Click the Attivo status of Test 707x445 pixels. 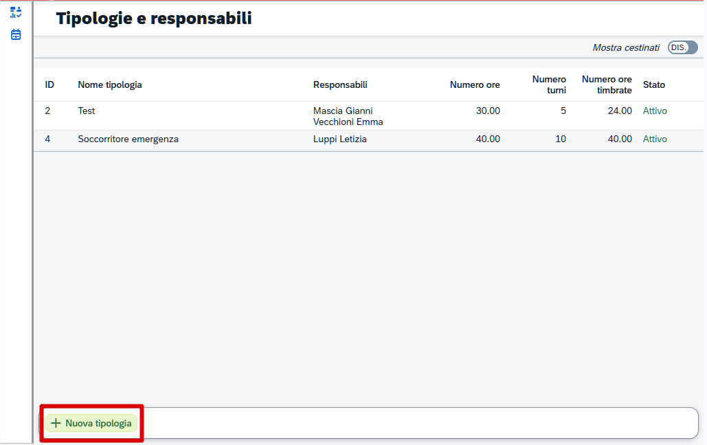coord(655,111)
